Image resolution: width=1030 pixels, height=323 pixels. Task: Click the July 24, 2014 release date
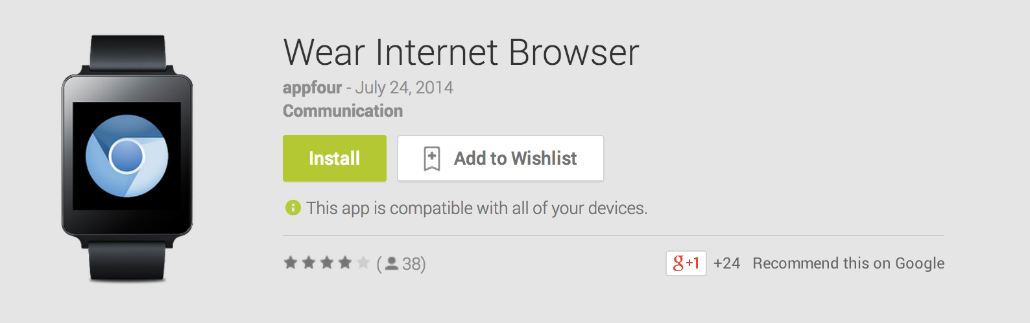404,88
